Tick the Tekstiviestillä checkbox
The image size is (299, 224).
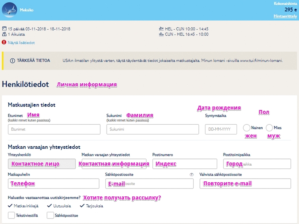pyautogui.click(x=11, y=215)
